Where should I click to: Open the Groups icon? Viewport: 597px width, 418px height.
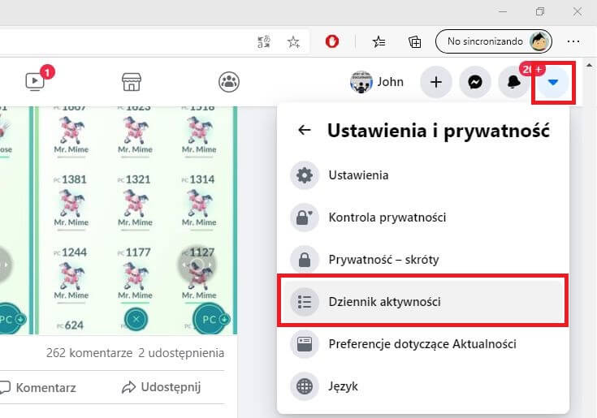coord(229,82)
